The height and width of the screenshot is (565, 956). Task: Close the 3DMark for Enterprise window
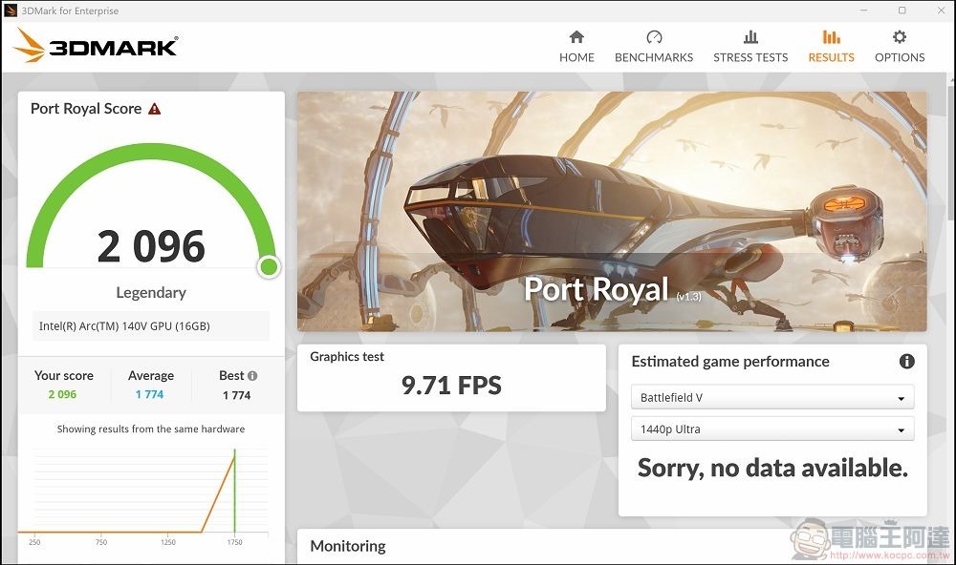[941, 10]
